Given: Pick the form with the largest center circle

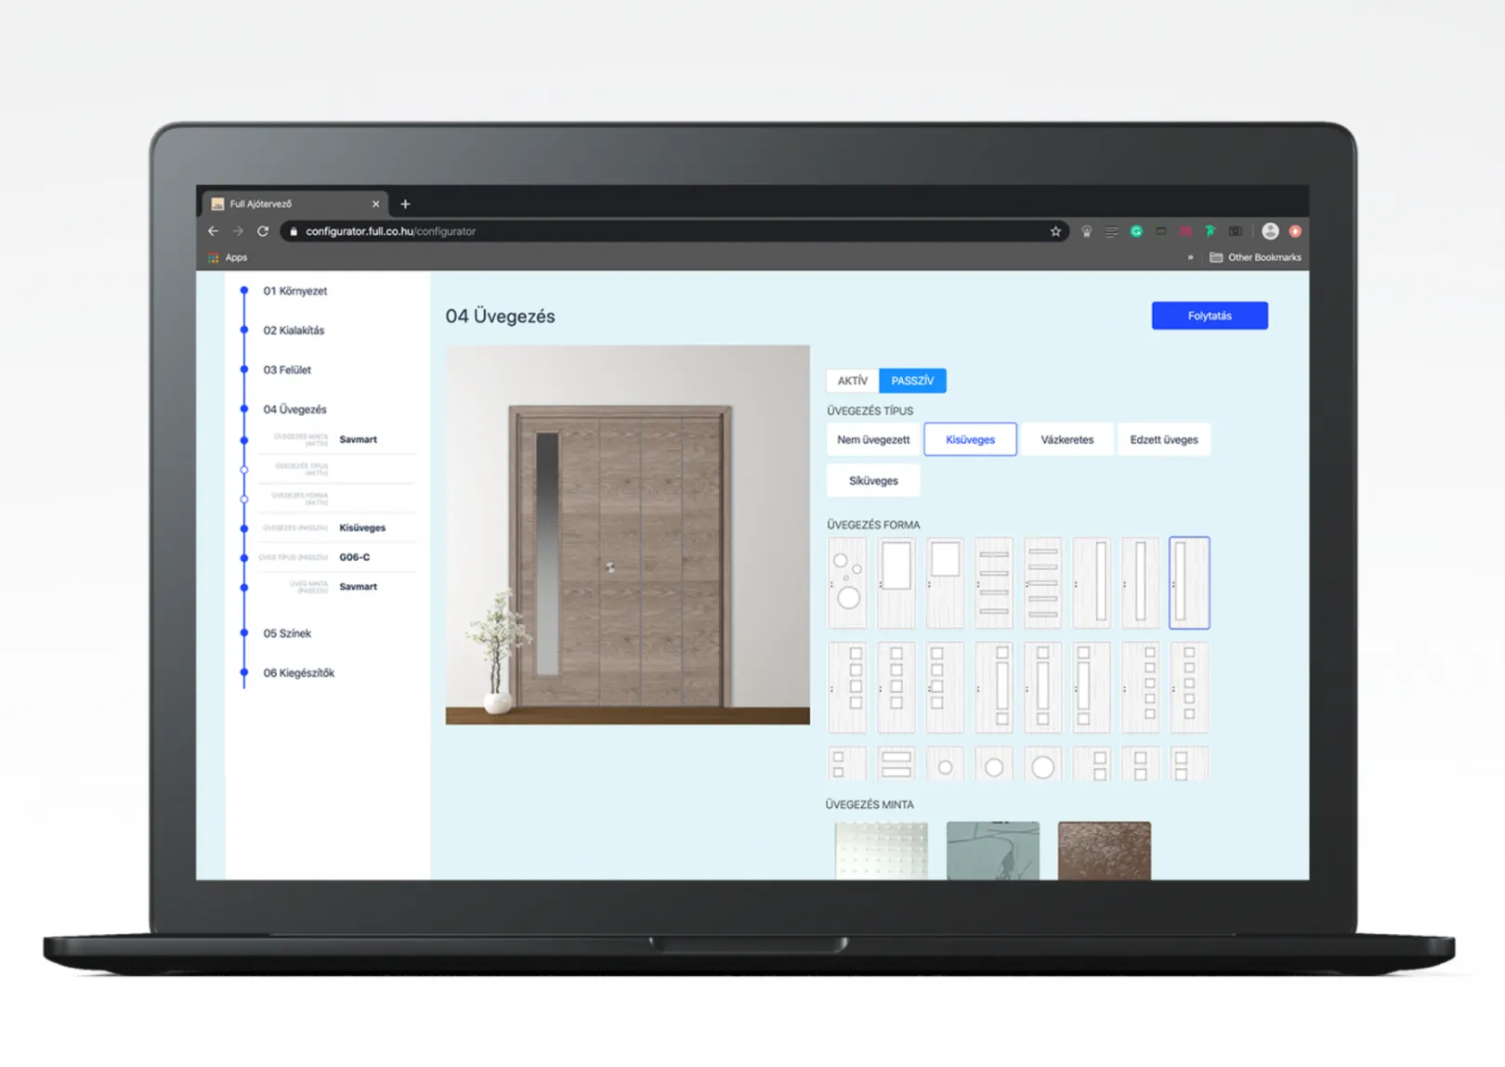Looking at the screenshot, I should [x=1042, y=763].
